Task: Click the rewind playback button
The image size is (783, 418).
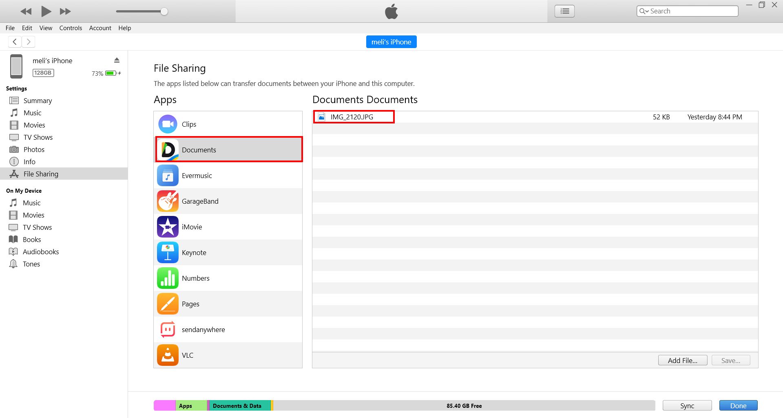Action: coord(26,11)
